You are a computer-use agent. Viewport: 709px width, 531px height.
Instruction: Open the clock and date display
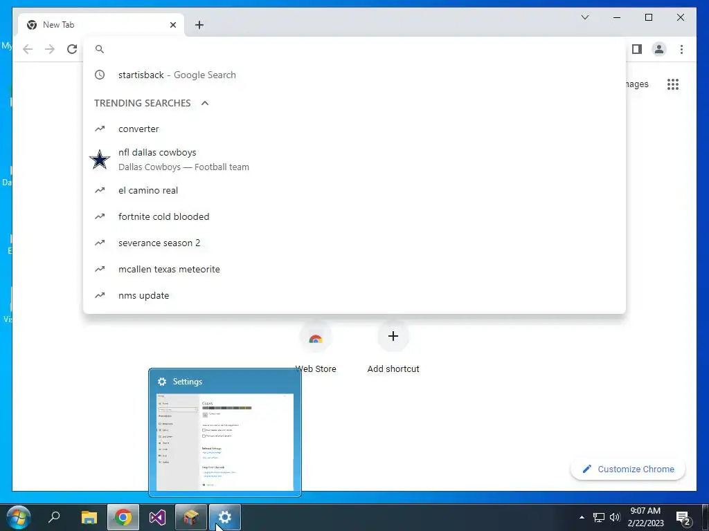coord(646,517)
